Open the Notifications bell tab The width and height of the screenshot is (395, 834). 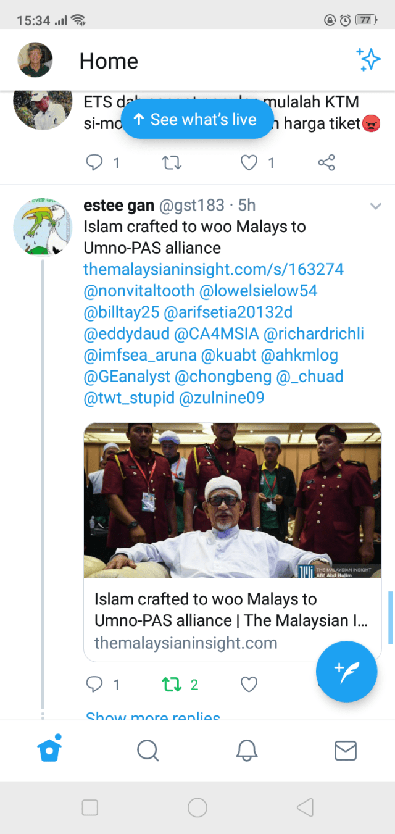(x=247, y=751)
